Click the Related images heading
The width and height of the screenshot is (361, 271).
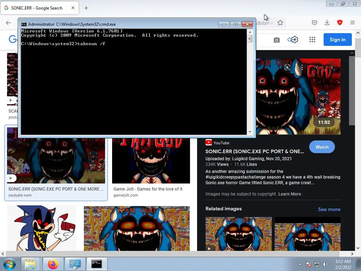tap(224, 209)
